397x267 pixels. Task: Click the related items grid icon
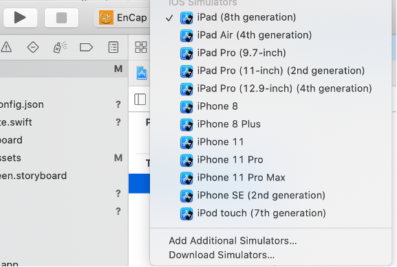pyautogui.click(x=141, y=47)
